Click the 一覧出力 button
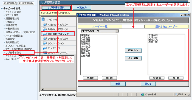Screen dimensions: 192x100 click(82, 8)
